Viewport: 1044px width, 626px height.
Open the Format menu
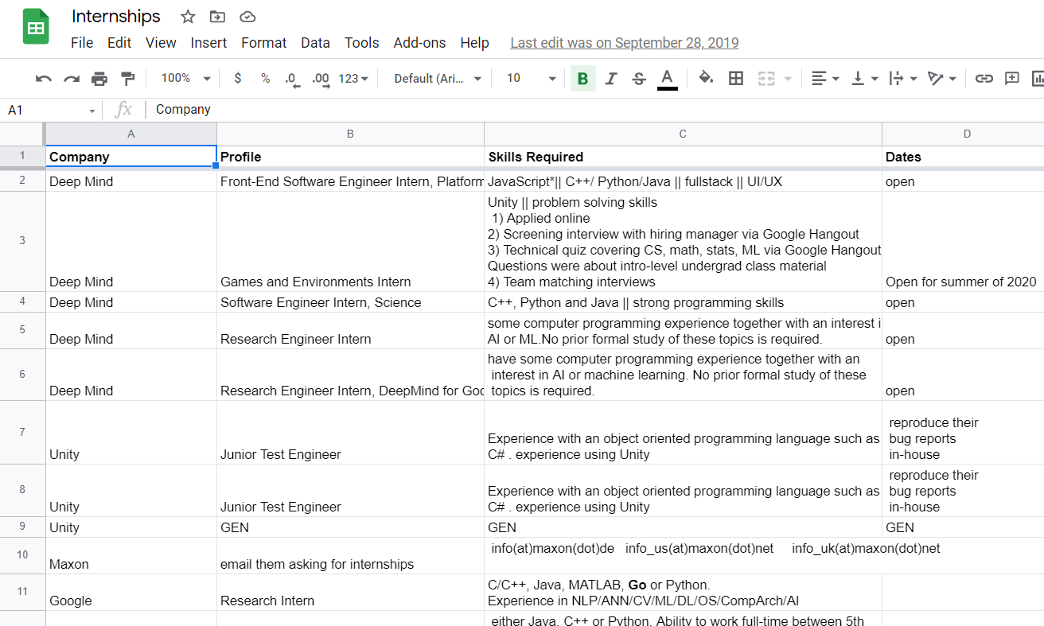pos(263,43)
